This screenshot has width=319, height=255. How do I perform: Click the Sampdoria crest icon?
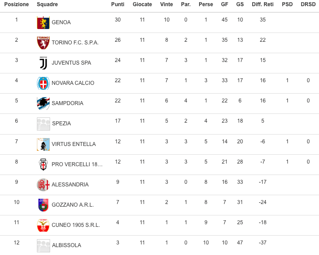pos(43,103)
